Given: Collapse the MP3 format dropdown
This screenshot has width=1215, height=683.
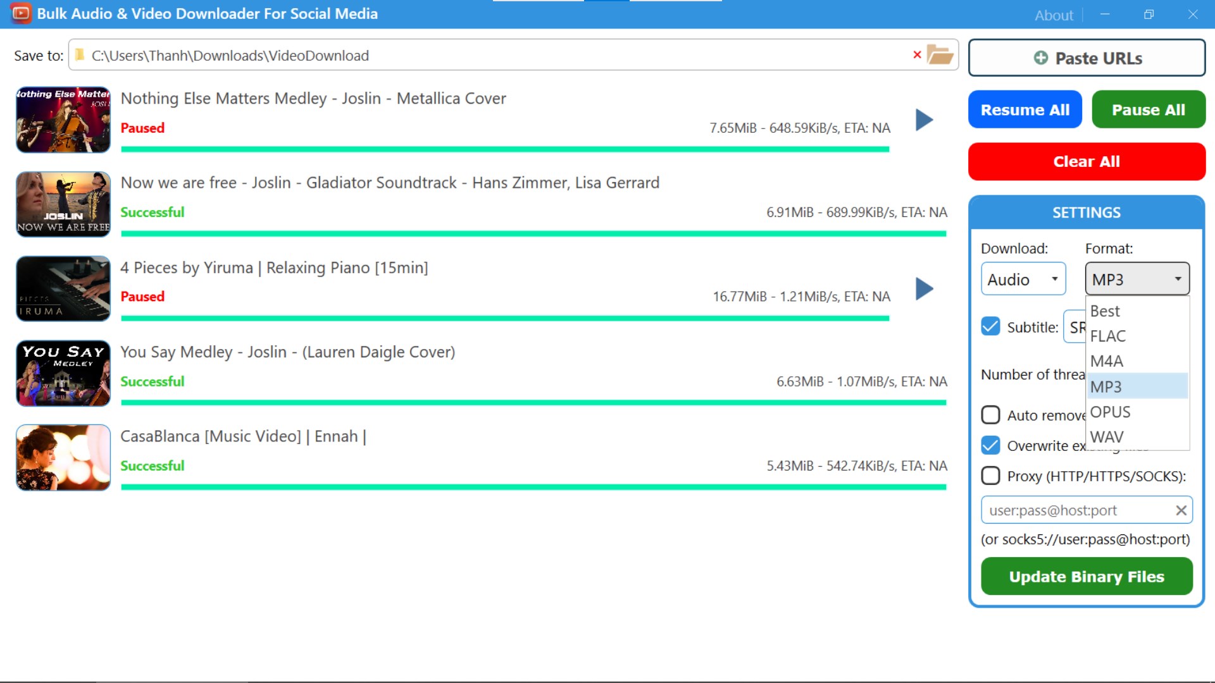Looking at the screenshot, I should coord(1137,279).
